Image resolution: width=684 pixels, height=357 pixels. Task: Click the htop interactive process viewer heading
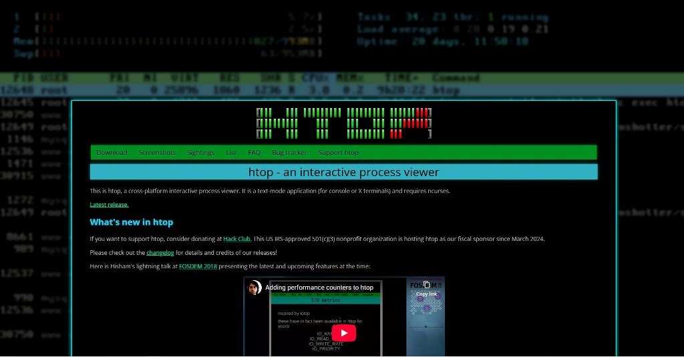[344, 172]
